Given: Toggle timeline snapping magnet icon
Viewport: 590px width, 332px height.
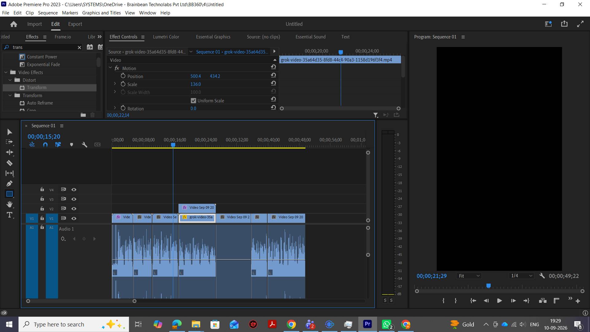Looking at the screenshot, I should [x=45, y=144].
